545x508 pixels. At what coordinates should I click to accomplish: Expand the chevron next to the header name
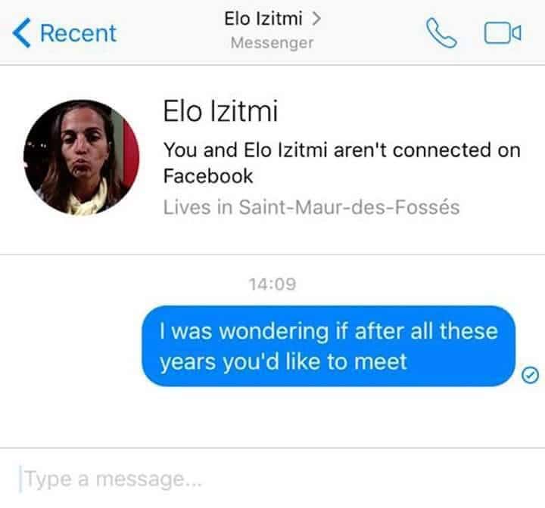coord(316,19)
